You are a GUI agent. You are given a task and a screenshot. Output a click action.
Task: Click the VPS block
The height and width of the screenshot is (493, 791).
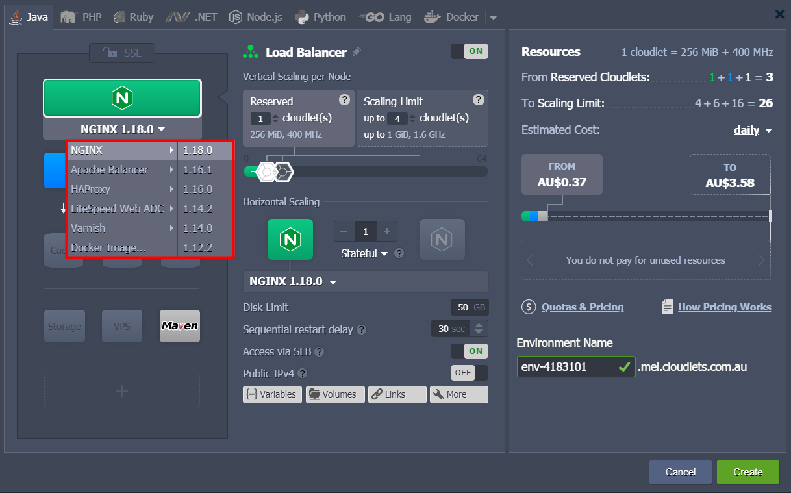122,326
